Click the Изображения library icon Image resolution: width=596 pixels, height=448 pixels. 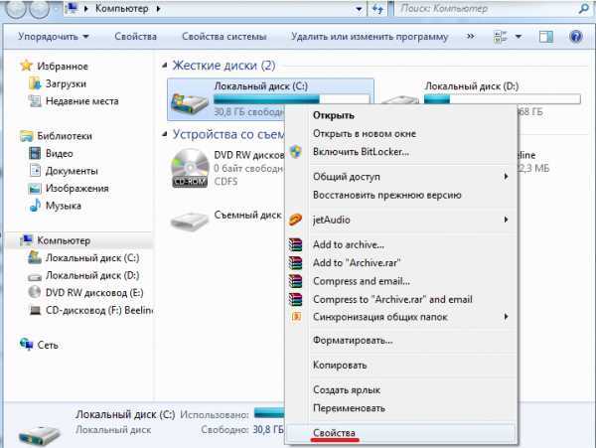click(35, 188)
